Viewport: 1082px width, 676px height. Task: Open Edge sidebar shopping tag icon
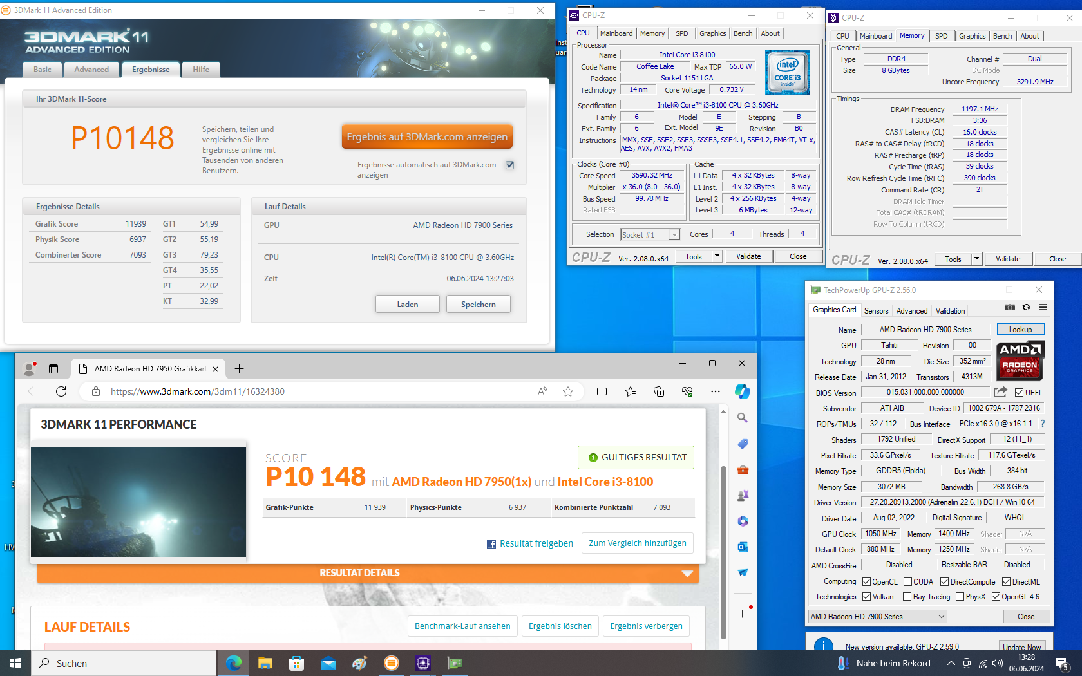(x=743, y=444)
